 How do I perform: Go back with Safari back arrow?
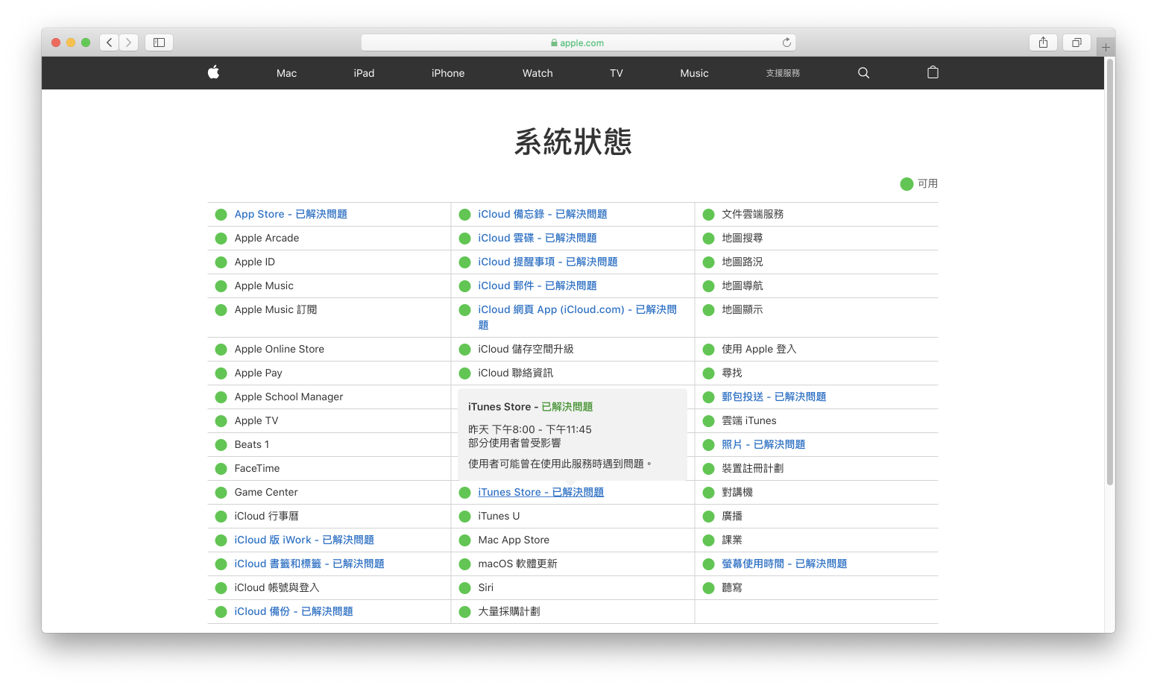(110, 42)
